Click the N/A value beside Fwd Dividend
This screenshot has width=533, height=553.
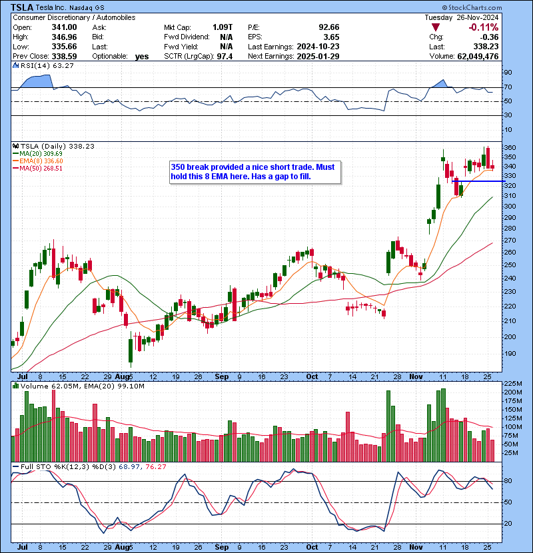(x=226, y=37)
